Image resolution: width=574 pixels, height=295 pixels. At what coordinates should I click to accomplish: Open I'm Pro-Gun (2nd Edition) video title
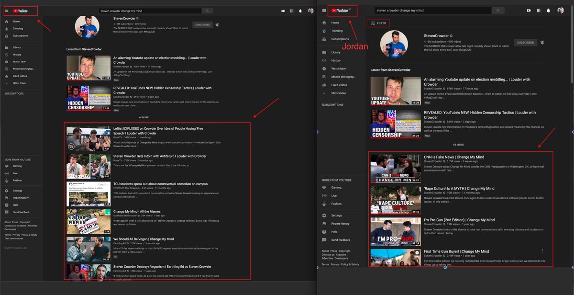coord(458,220)
